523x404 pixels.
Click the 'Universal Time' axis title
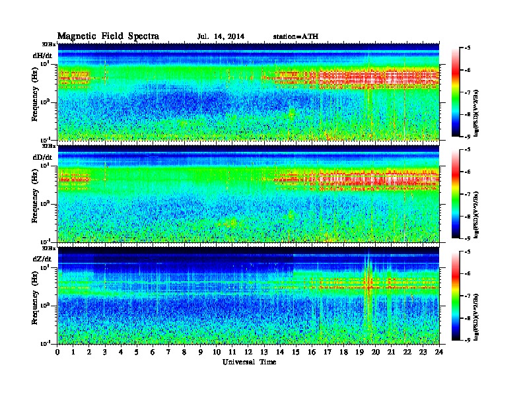[249, 362]
